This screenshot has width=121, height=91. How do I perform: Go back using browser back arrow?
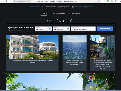(x=2, y=1)
